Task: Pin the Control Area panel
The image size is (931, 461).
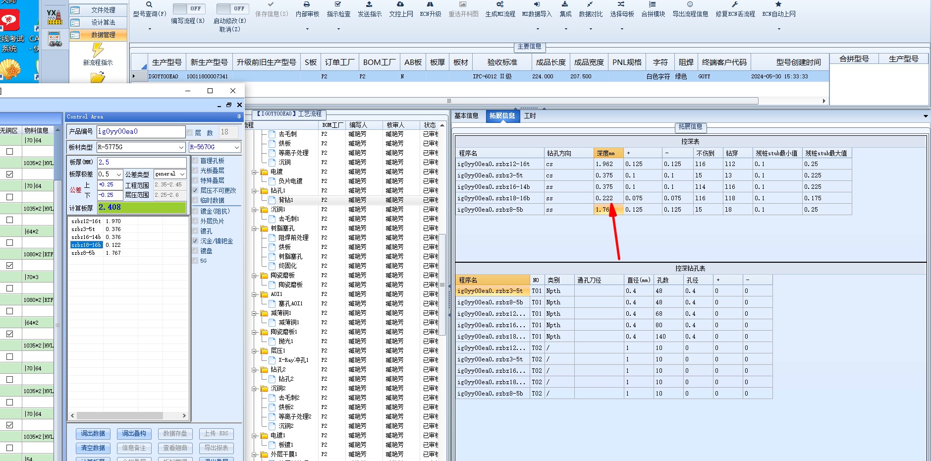Action: coord(239,116)
